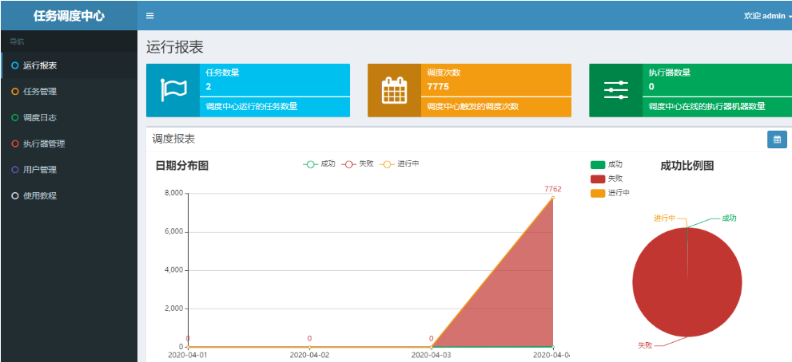Viewport: 792px width, 362px height.
Task: Click the flag icon on task count card
Action: pyautogui.click(x=173, y=91)
